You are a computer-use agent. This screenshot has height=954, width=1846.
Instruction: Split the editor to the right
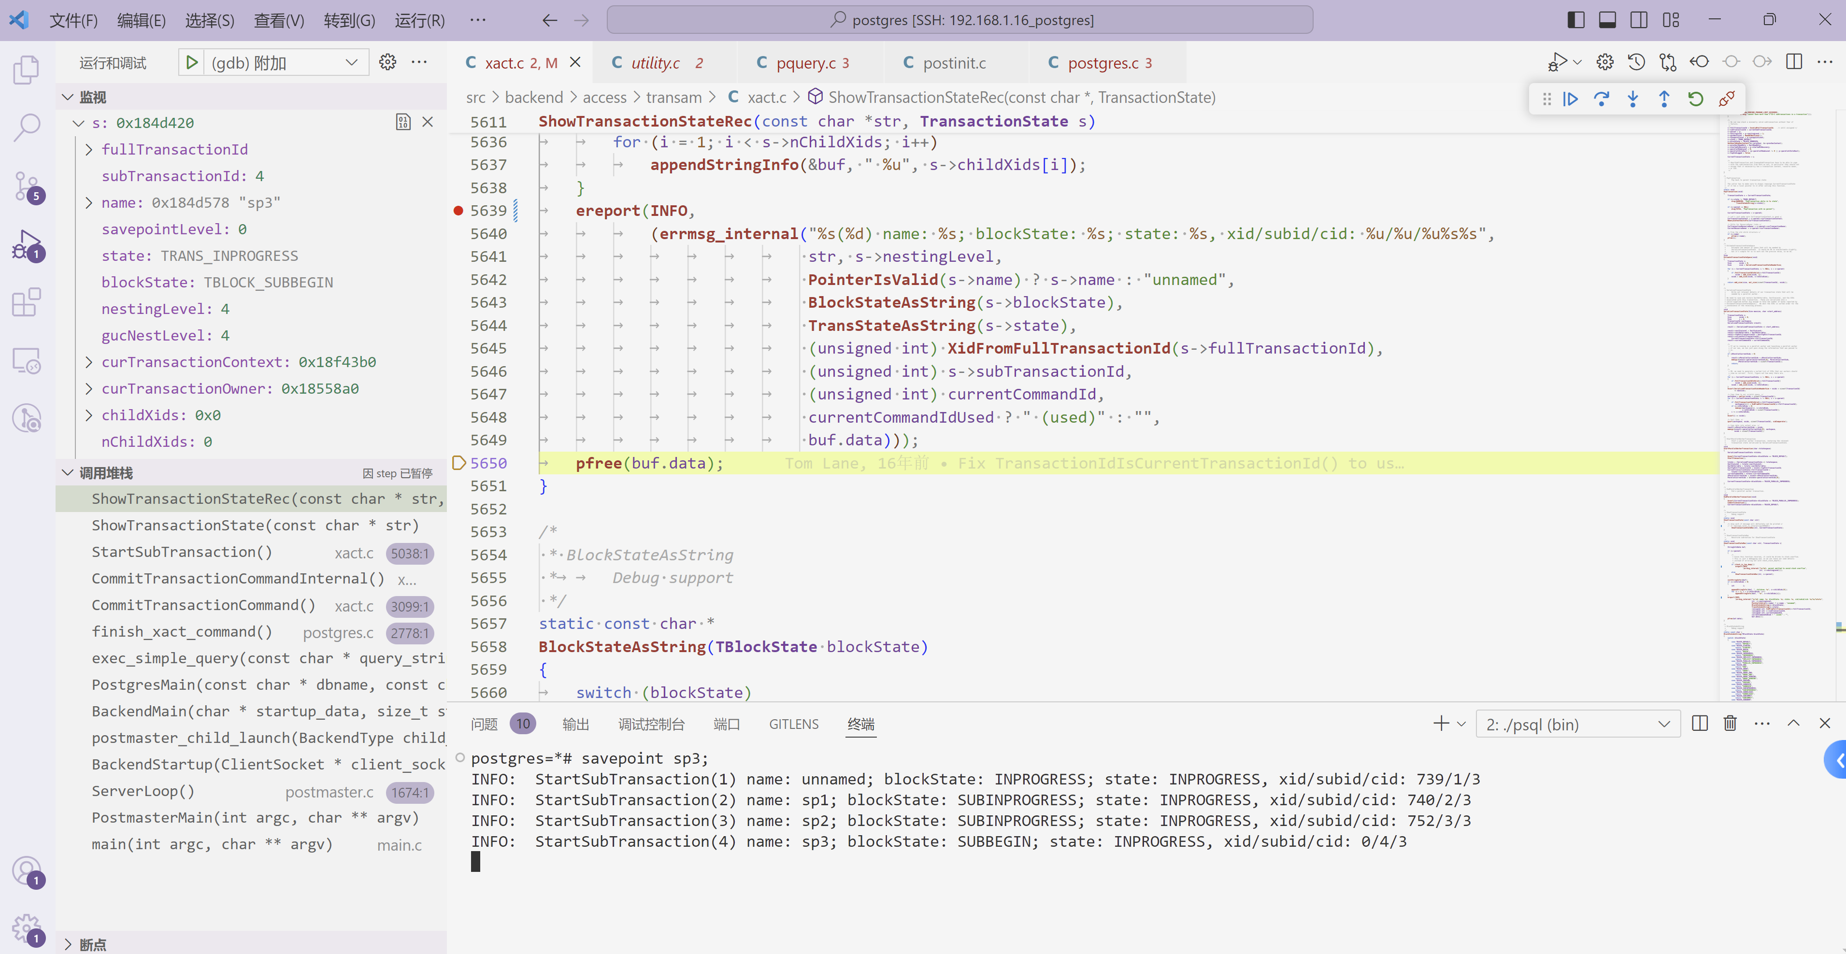pos(1794,62)
